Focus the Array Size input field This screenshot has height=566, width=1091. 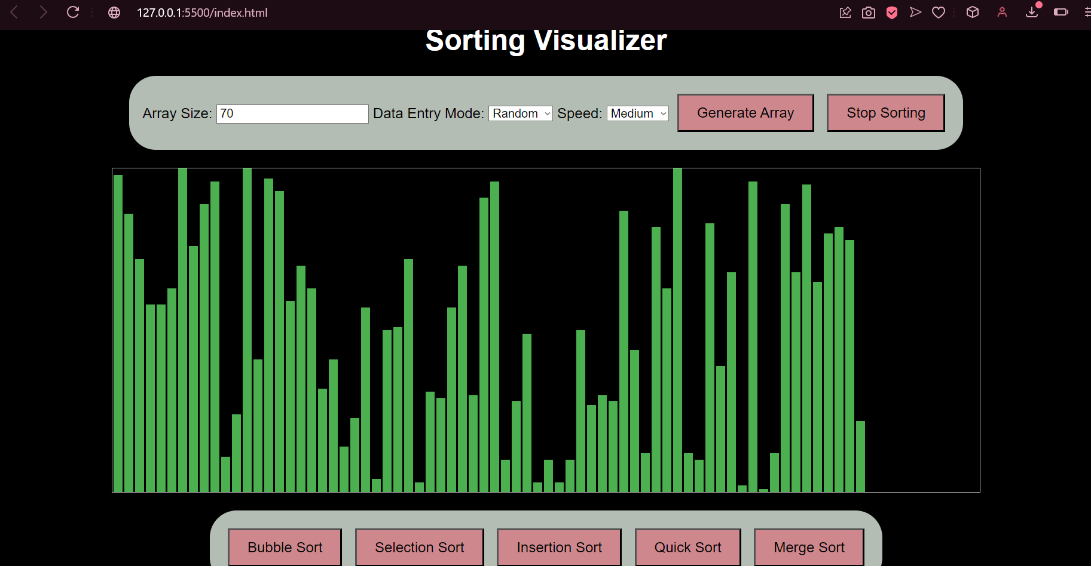pos(292,114)
